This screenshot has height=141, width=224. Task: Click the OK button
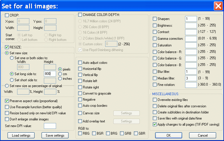169,135
